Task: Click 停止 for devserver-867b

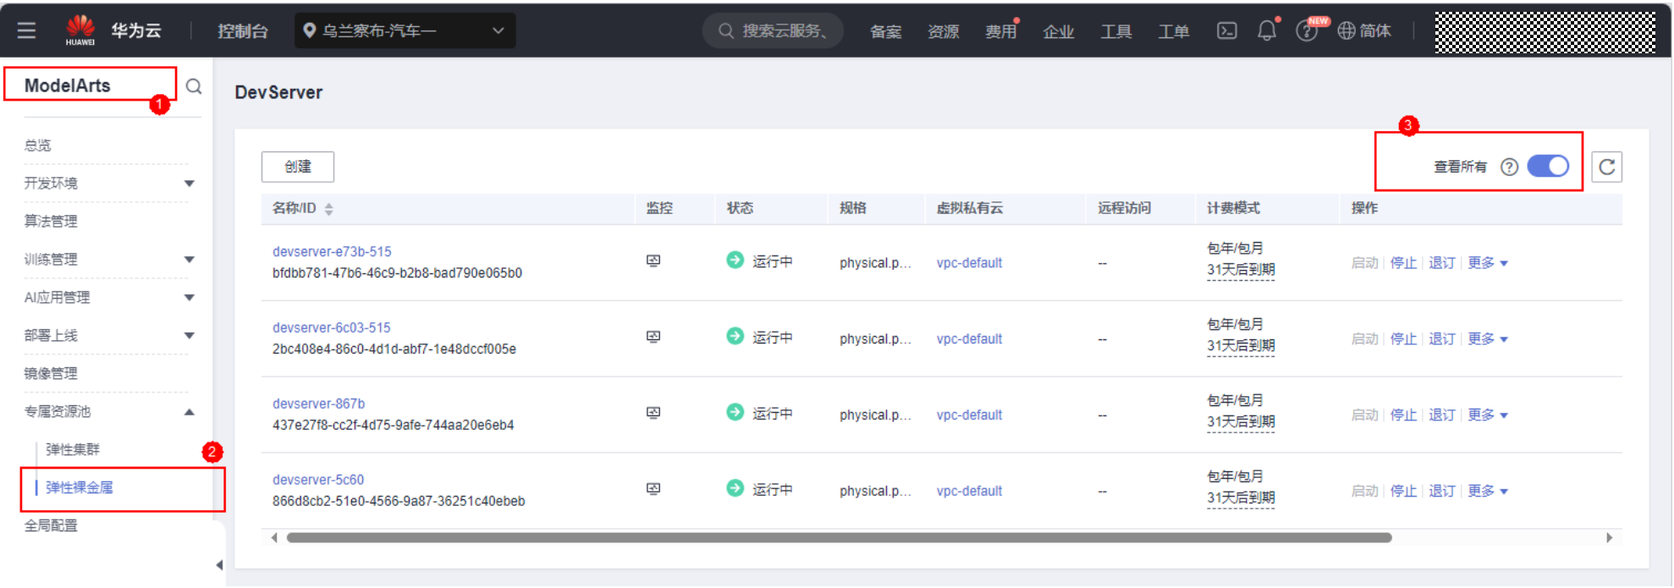Action: 1403,415
